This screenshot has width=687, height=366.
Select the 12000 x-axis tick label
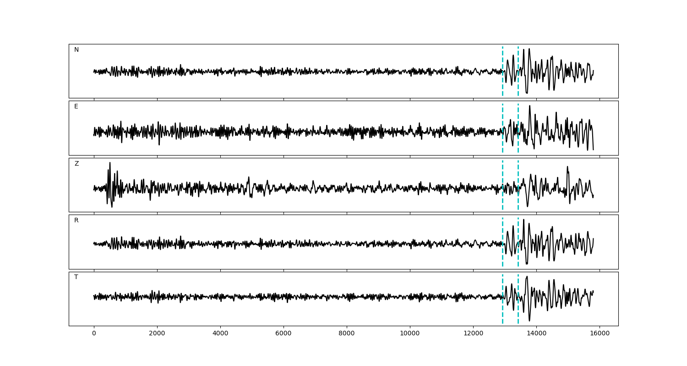point(473,334)
